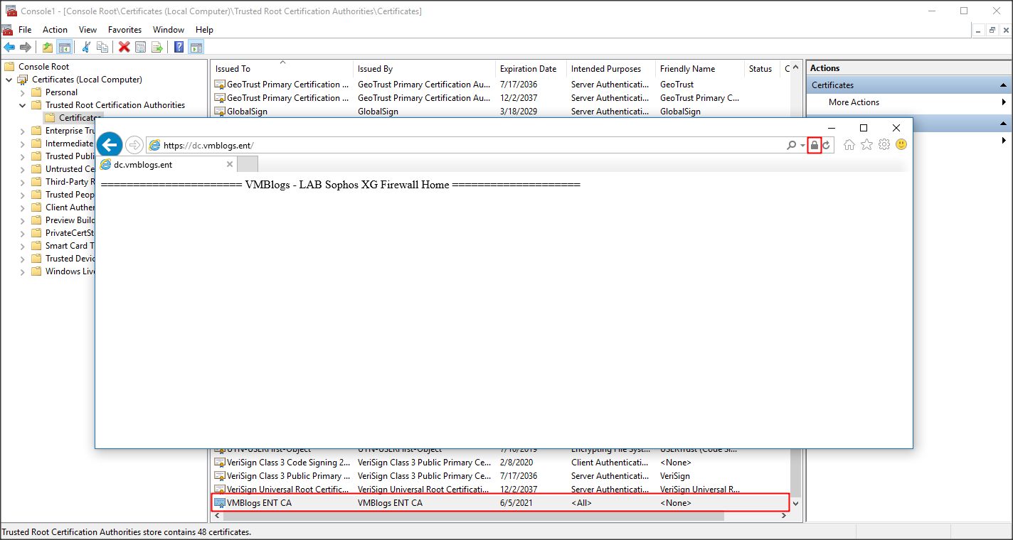This screenshot has height=540, width=1013.
Task: Click the Cut scissors icon in toolbar
Action: tap(86, 48)
